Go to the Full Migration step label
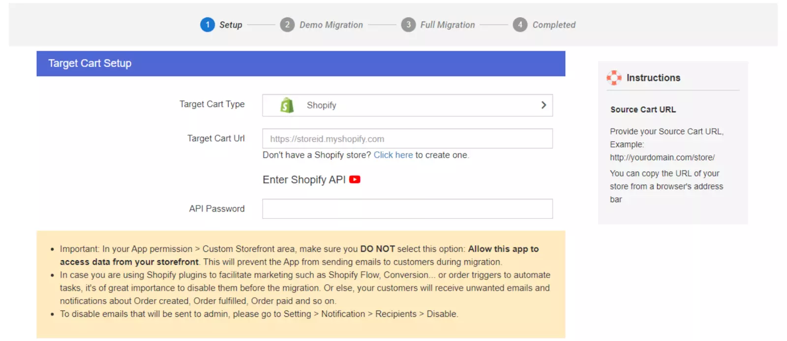The width and height of the screenshot is (787, 341). pos(448,25)
